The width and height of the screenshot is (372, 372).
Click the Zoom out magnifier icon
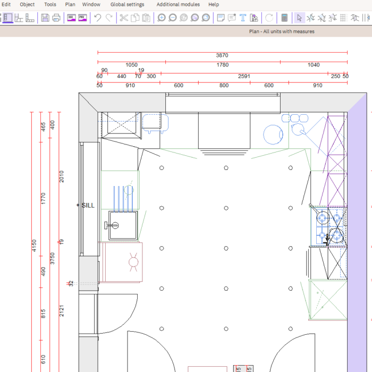click(x=173, y=18)
